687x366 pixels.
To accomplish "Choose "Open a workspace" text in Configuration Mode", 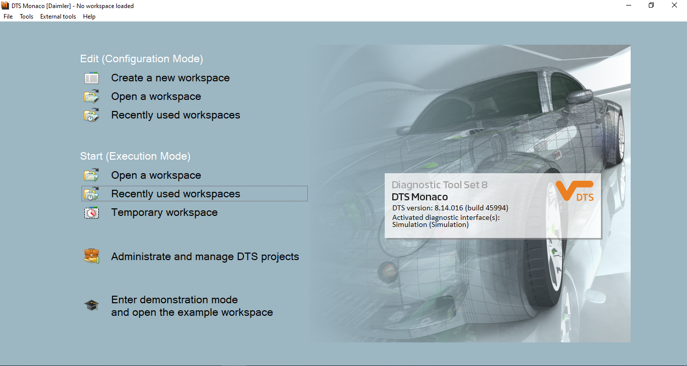I will coord(156,96).
